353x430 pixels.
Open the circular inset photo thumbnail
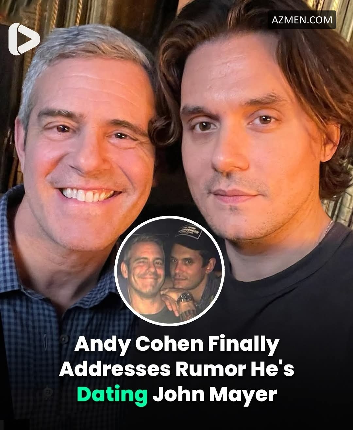pos(170,271)
